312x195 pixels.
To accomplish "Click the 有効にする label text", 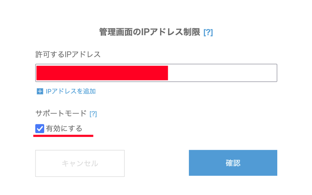I will 64,129.
